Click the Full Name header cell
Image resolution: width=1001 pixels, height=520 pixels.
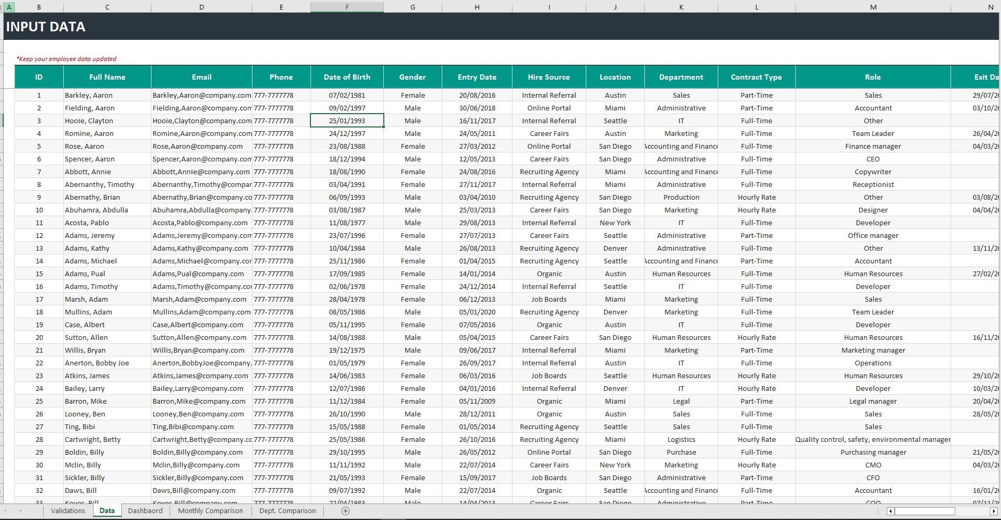pos(107,77)
